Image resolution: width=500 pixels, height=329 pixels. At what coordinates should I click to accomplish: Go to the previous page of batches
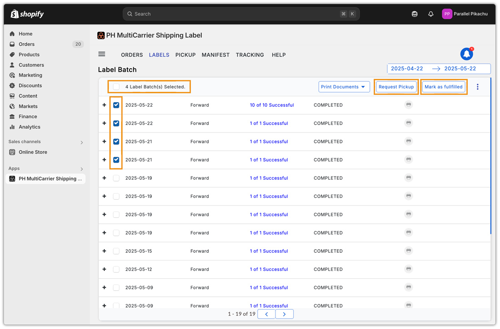[x=266, y=314]
